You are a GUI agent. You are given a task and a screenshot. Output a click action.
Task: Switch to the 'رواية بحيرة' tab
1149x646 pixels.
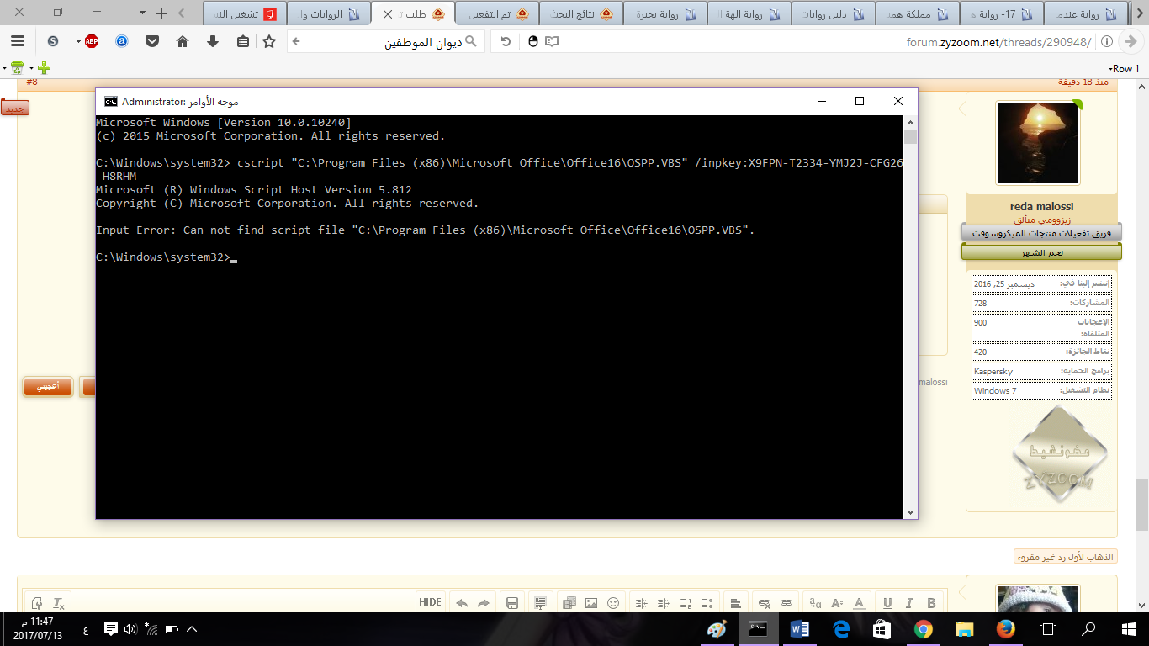click(x=665, y=14)
